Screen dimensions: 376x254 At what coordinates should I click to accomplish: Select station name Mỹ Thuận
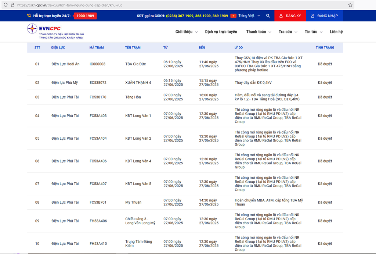[133, 203]
